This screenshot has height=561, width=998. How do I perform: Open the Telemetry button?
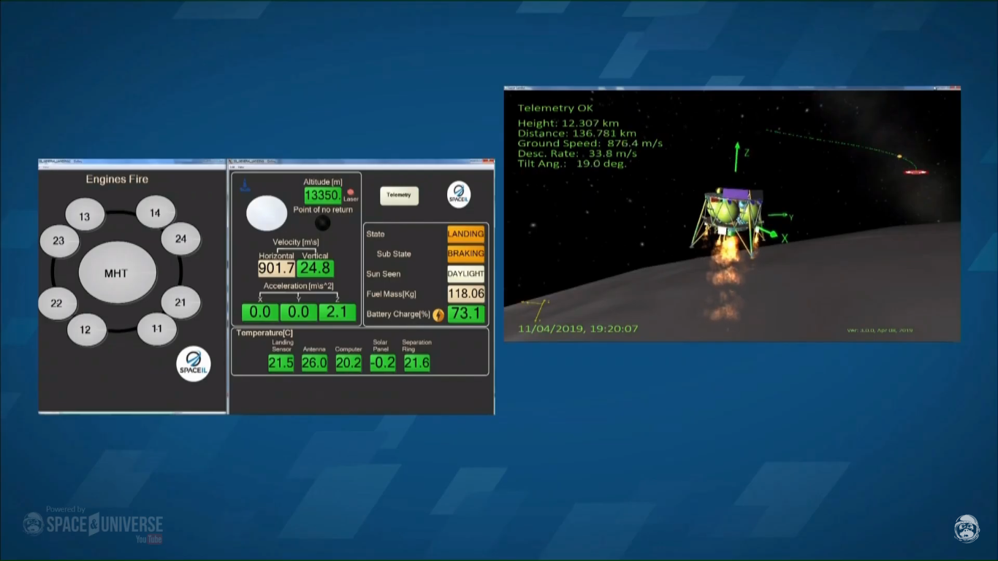click(399, 195)
